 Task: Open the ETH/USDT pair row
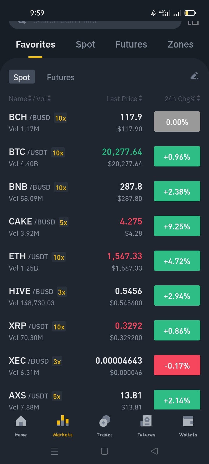click(105, 261)
